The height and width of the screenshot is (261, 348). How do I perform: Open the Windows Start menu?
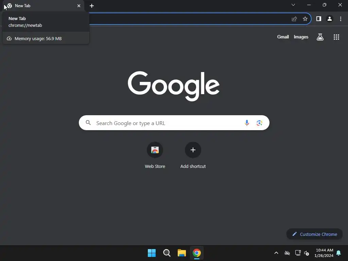[152, 253]
